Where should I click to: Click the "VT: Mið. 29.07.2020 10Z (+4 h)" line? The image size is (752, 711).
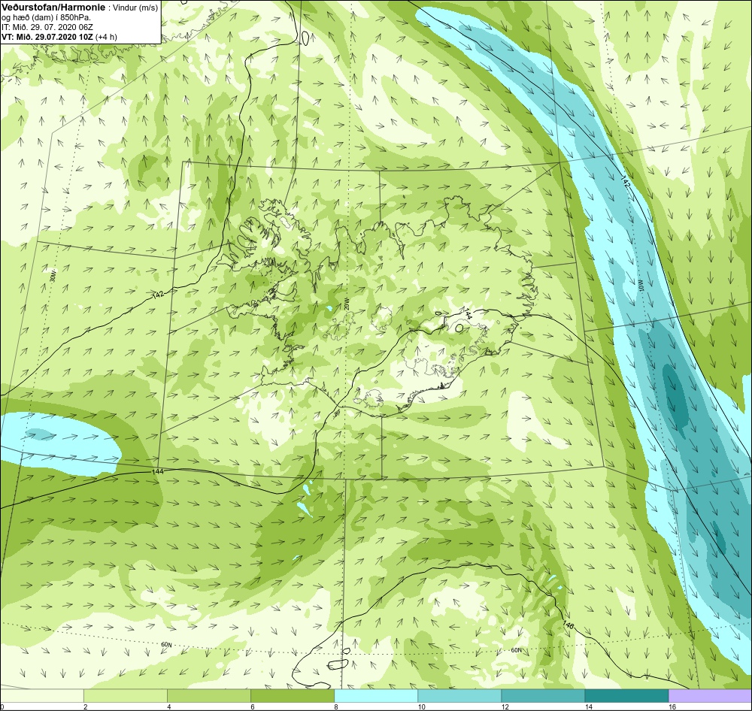click(x=59, y=36)
